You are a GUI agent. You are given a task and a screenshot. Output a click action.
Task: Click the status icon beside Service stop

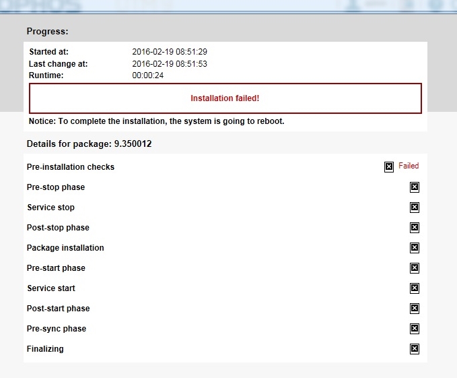[415, 208]
